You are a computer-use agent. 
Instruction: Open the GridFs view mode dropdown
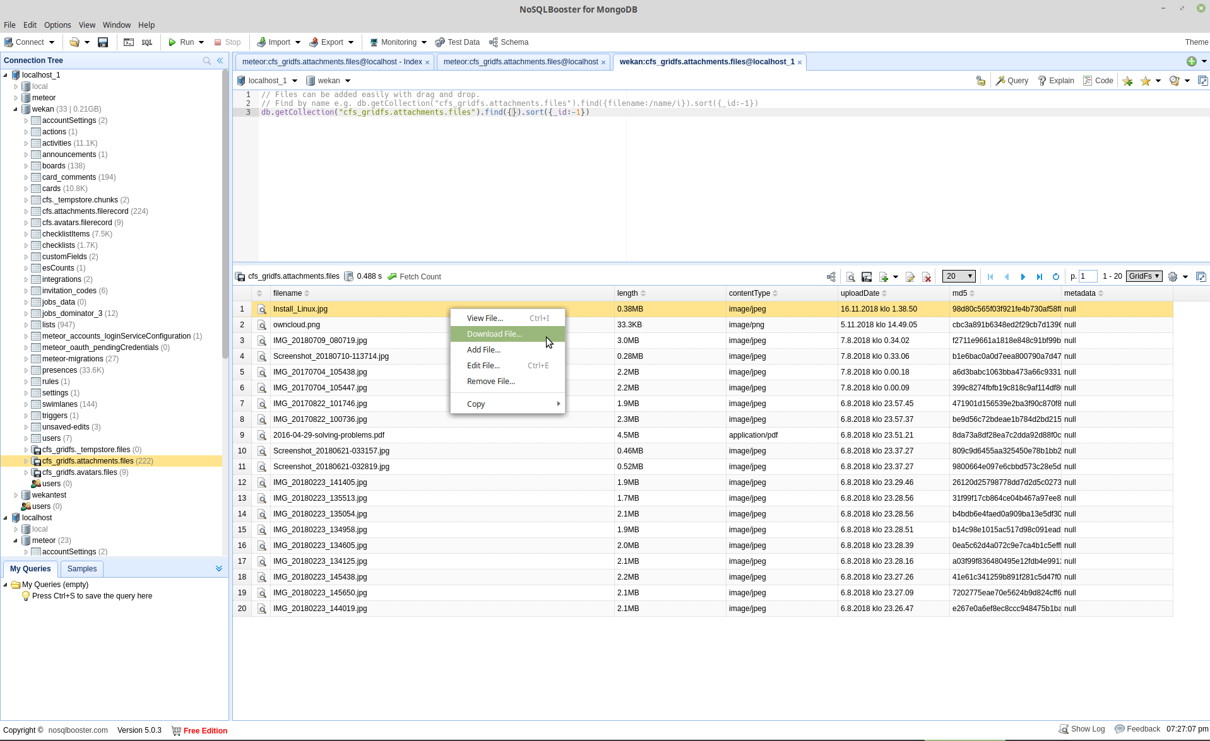pos(1144,276)
